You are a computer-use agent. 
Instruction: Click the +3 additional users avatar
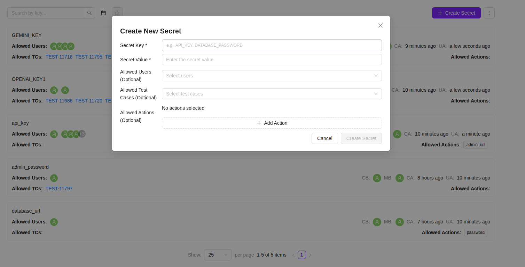(x=82, y=134)
